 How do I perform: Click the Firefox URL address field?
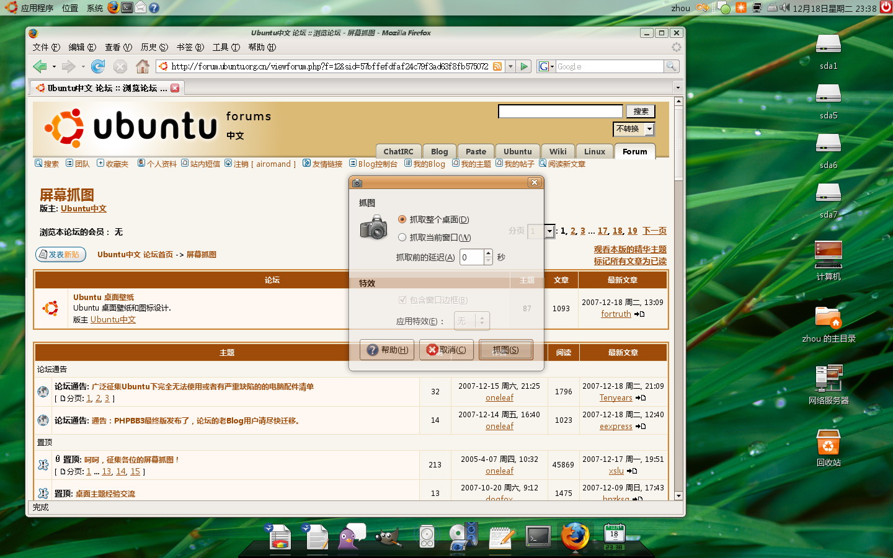point(331,66)
